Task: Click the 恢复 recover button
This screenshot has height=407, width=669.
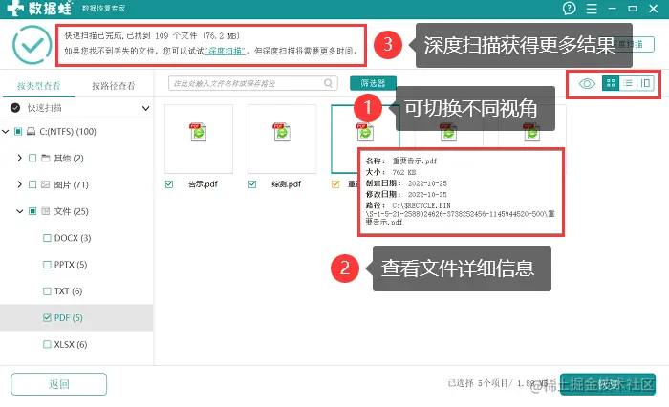Action: (608, 384)
